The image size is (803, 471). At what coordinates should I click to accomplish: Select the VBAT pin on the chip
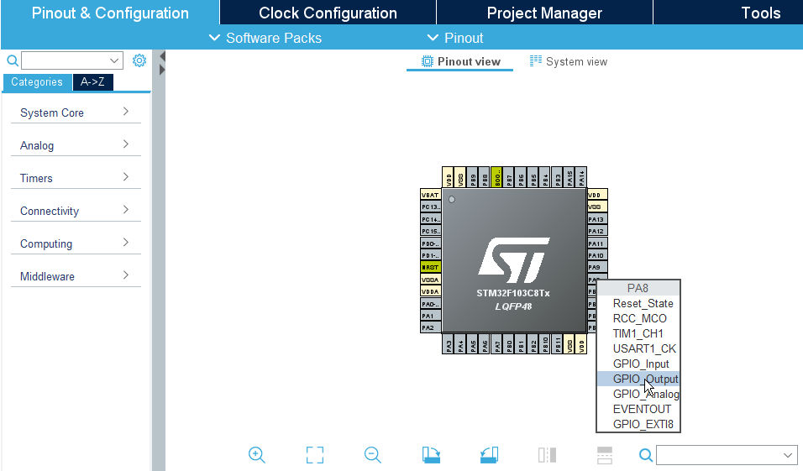[431, 195]
